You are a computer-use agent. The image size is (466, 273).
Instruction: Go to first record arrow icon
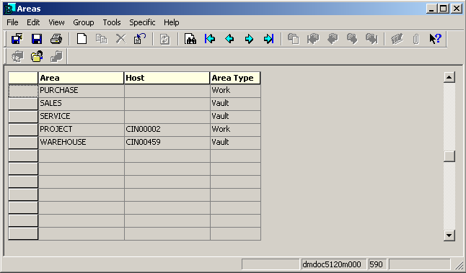(x=210, y=39)
